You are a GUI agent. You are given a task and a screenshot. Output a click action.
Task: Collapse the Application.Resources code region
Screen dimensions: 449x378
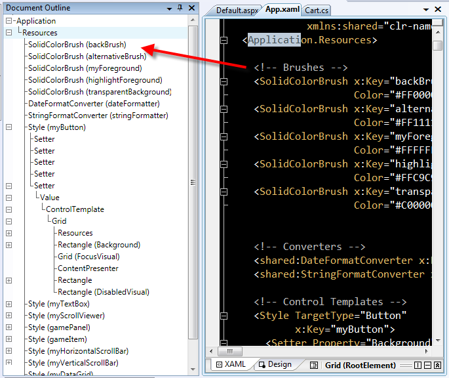tap(224, 40)
